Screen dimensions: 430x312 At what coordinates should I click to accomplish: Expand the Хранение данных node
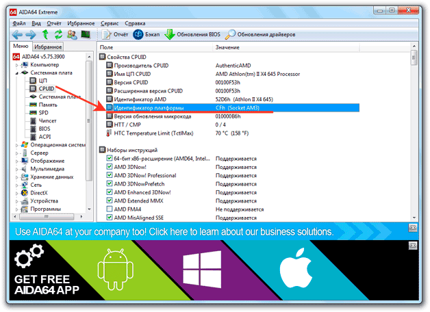(16, 177)
